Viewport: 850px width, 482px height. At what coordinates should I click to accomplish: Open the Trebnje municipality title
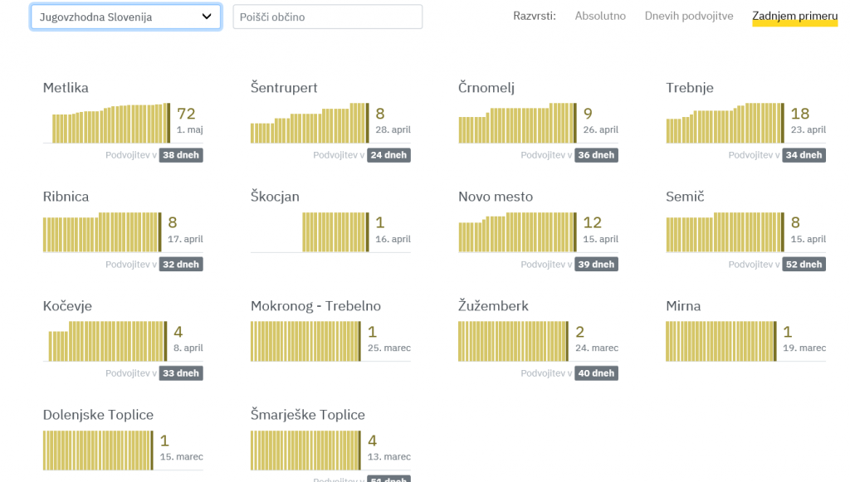pos(690,88)
